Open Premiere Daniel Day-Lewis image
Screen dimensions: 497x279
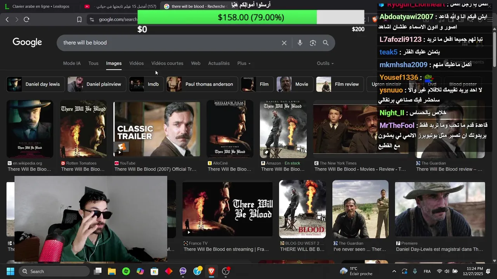pyautogui.click(x=440, y=209)
